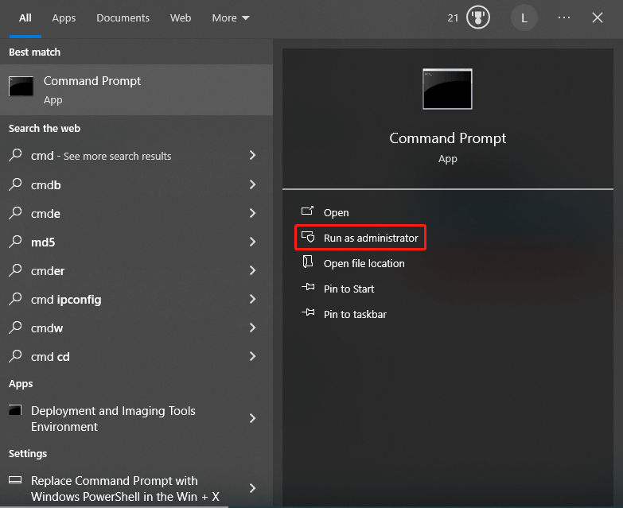Open Replace Command Prompt with PowerShell setting
The width and height of the screenshot is (623, 508).
click(136, 488)
